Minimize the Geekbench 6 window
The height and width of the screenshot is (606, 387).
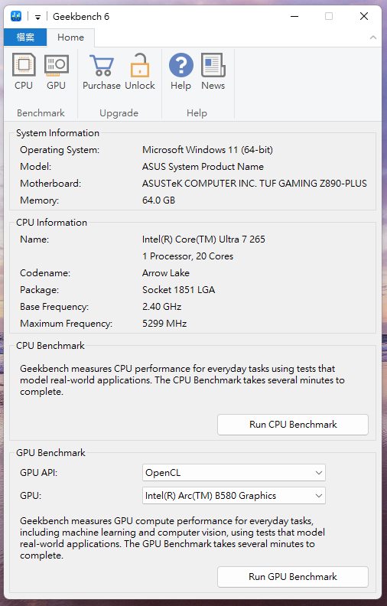point(294,16)
